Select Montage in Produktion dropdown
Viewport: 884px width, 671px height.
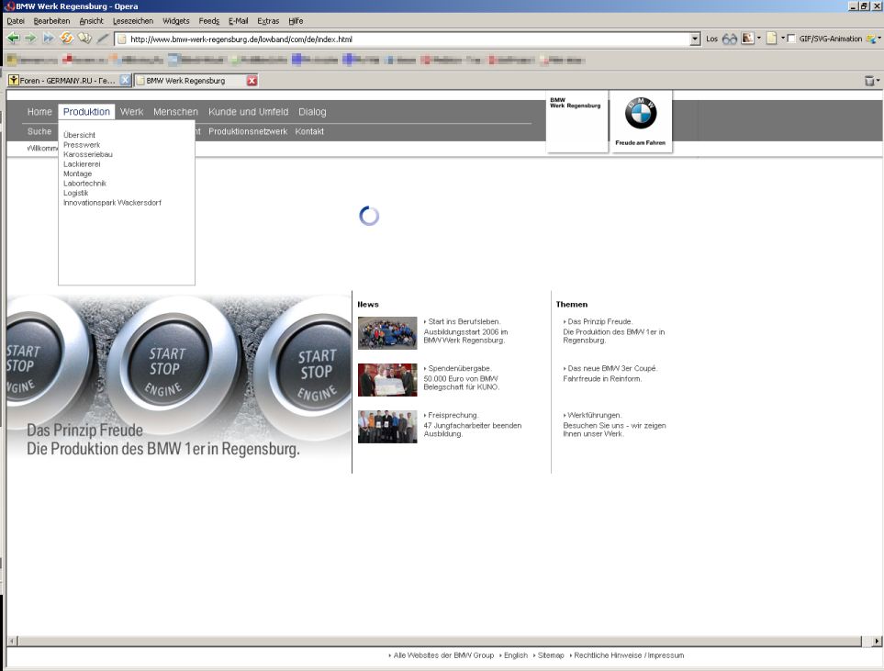point(78,173)
